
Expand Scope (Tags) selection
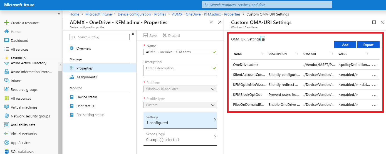(x=180, y=137)
